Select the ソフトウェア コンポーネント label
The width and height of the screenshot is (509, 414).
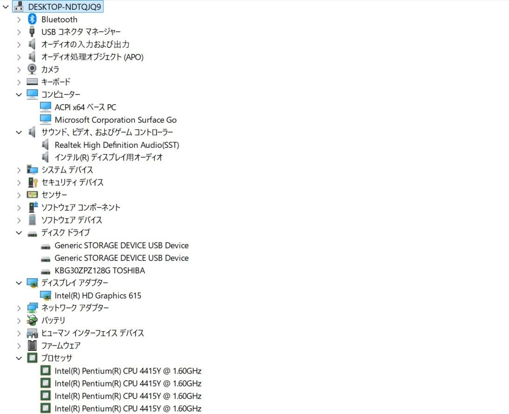[81, 207]
